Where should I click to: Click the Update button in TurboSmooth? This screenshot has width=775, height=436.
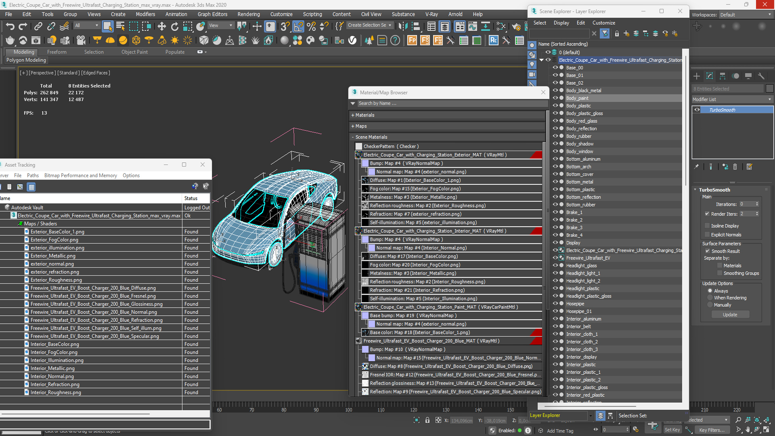pyautogui.click(x=730, y=315)
